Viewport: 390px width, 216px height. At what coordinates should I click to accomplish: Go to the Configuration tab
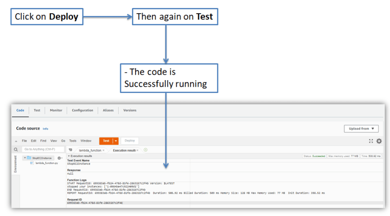pos(82,110)
